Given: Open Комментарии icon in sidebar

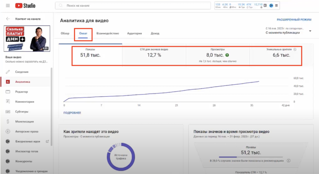Looking at the screenshot, I should click(x=8, y=101).
